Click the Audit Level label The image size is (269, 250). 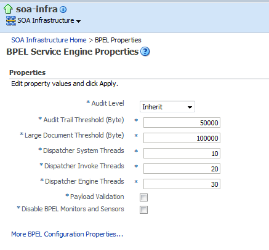(x=108, y=103)
